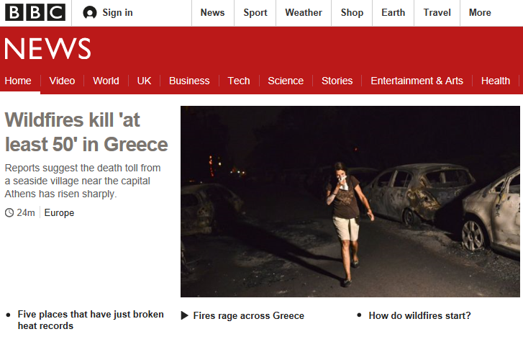This screenshot has height=342, width=523.
Task: Click the Sign in profile icon
Action: pyautogui.click(x=89, y=12)
